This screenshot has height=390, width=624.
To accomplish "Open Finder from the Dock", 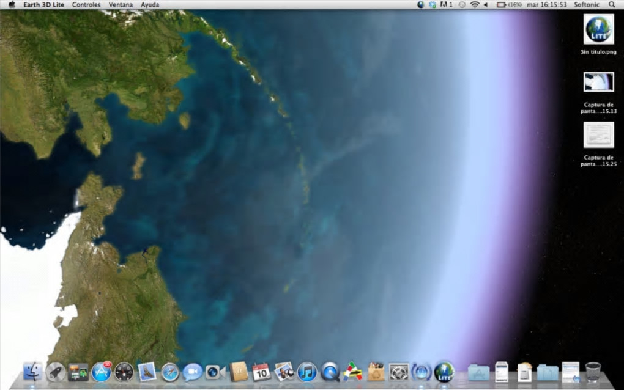I will click(32, 372).
